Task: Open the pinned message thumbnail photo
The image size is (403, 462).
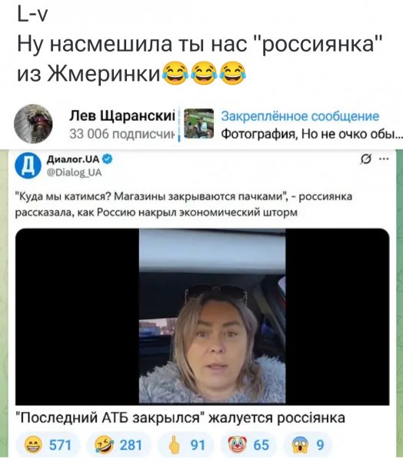Action: (199, 123)
